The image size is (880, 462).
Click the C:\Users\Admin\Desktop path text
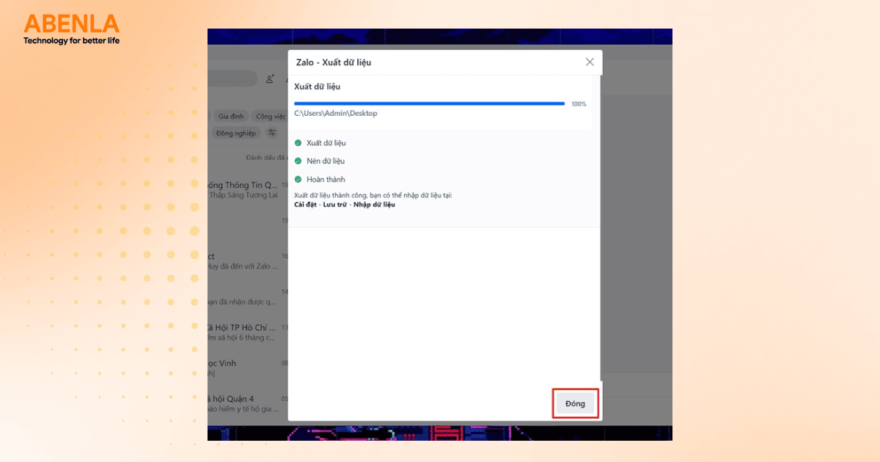[x=336, y=113]
